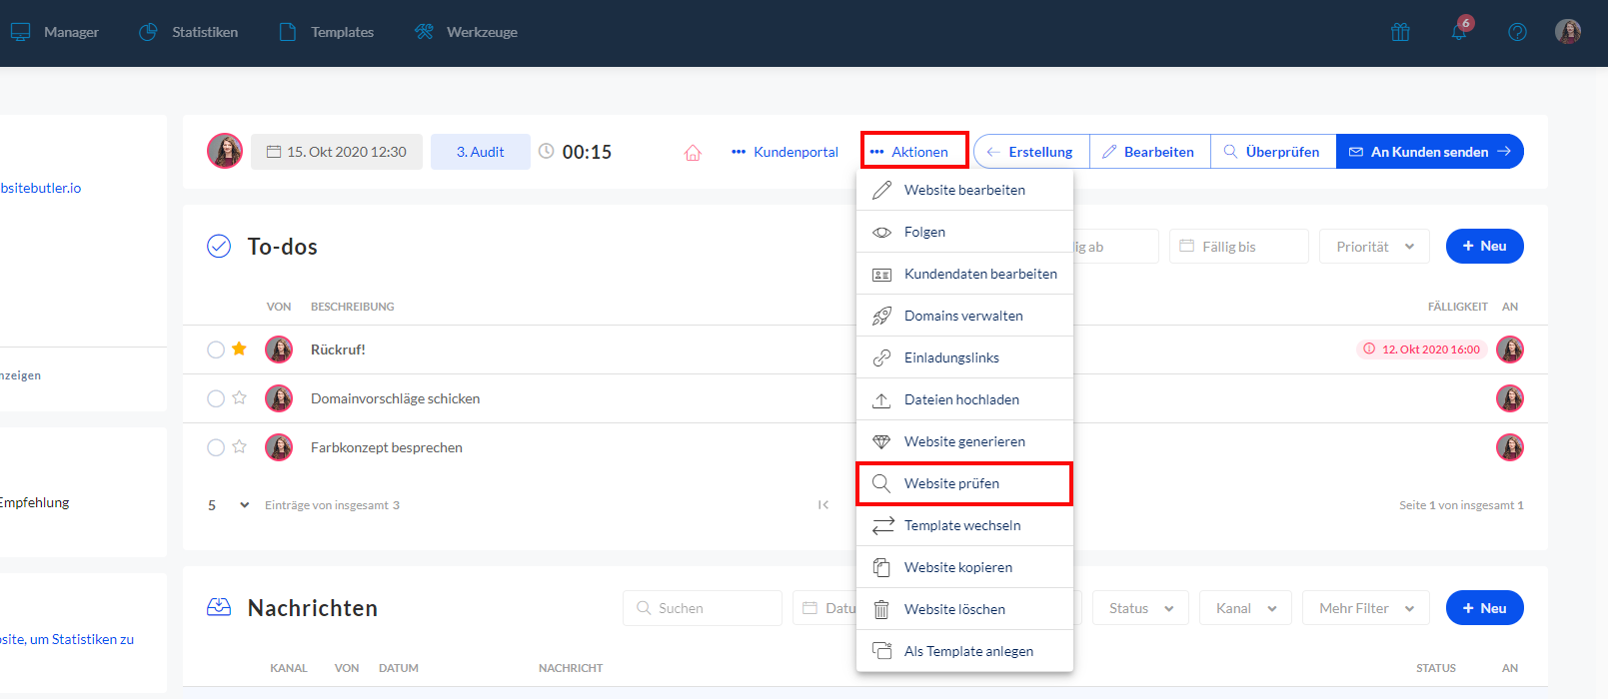Switch to the Erstellung step

[x=1031, y=152]
